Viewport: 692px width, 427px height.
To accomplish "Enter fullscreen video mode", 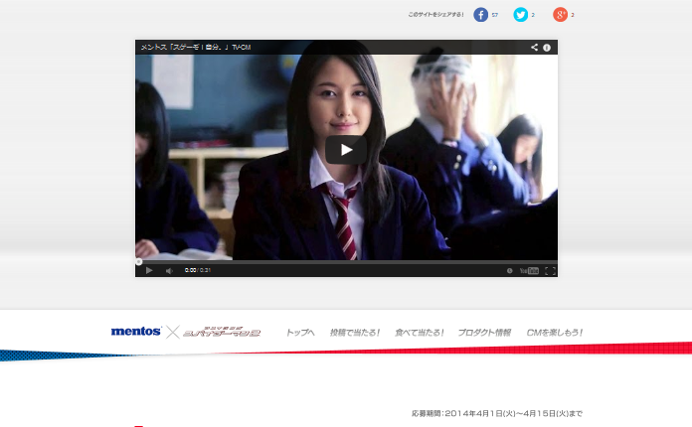I will tap(550, 270).
